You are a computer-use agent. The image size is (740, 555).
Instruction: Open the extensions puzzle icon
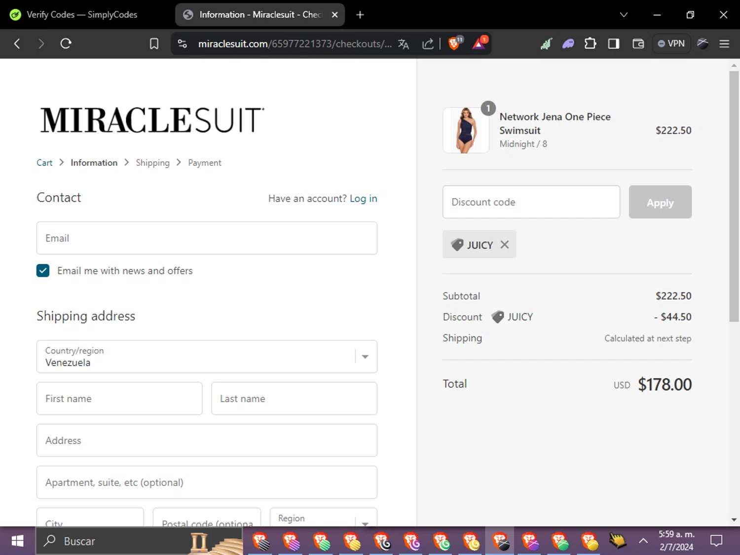click(x=590, y=44)
